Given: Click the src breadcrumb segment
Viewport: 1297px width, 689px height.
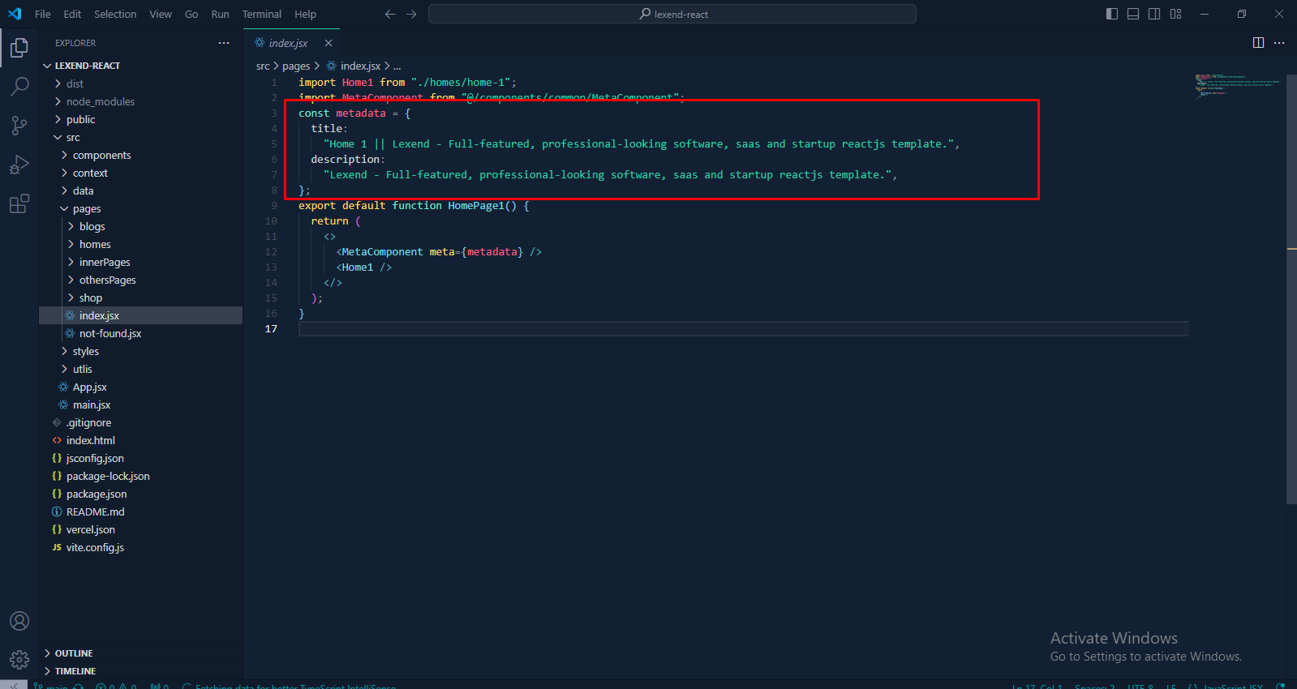Looking at the screenshot, I should (x=263, y=66).
